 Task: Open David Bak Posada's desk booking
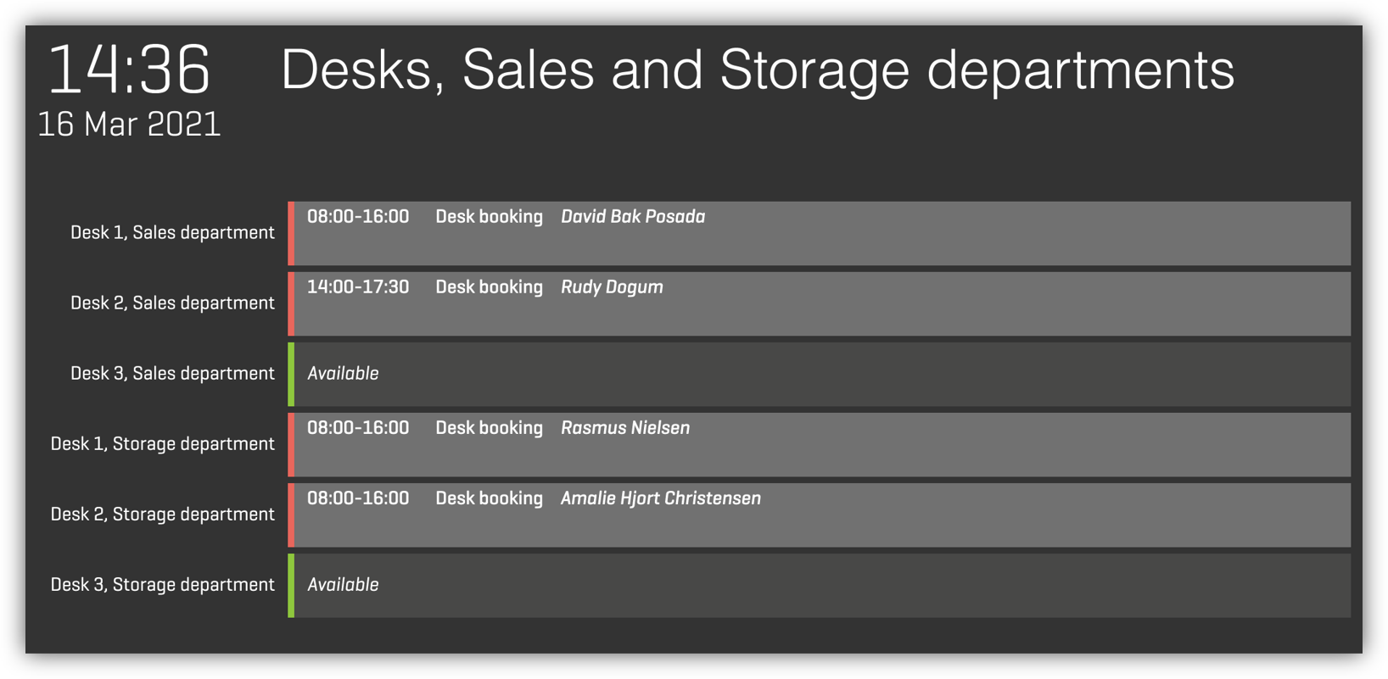point(822,233)
